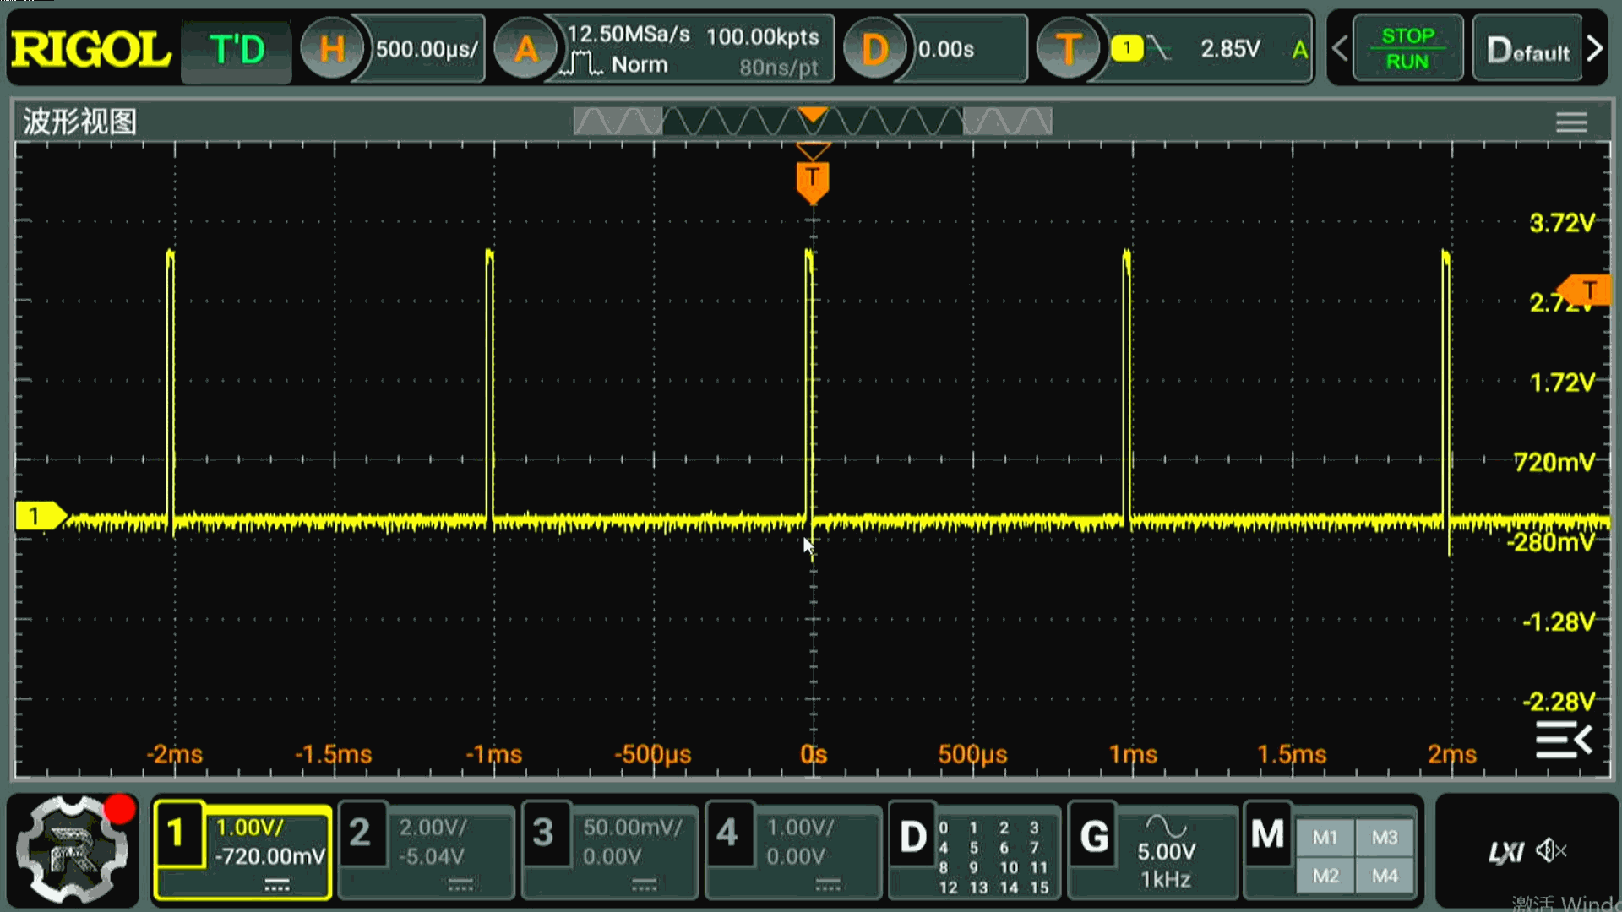This screenshot has height=912, width=1622.
Task: Click the left chevron beside STOP/RUN
Action: pos(1340,48)
